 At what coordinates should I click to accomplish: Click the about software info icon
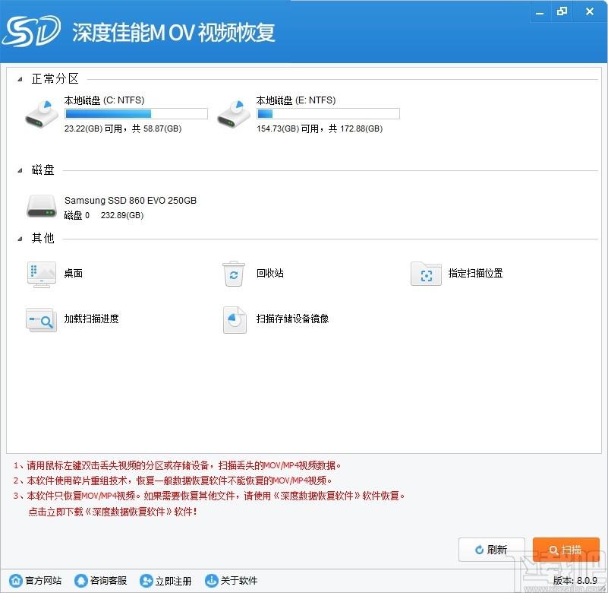[x=211, y=581]
